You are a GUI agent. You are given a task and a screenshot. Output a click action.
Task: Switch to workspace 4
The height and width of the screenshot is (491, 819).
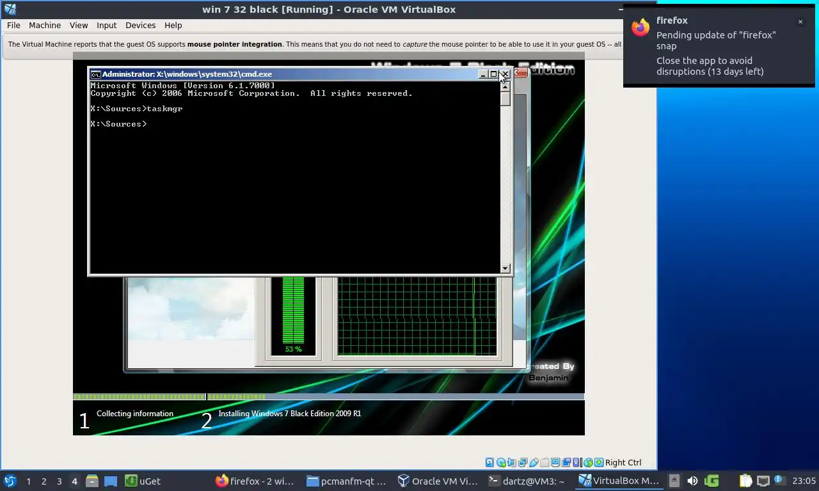(x=74, y=481)
